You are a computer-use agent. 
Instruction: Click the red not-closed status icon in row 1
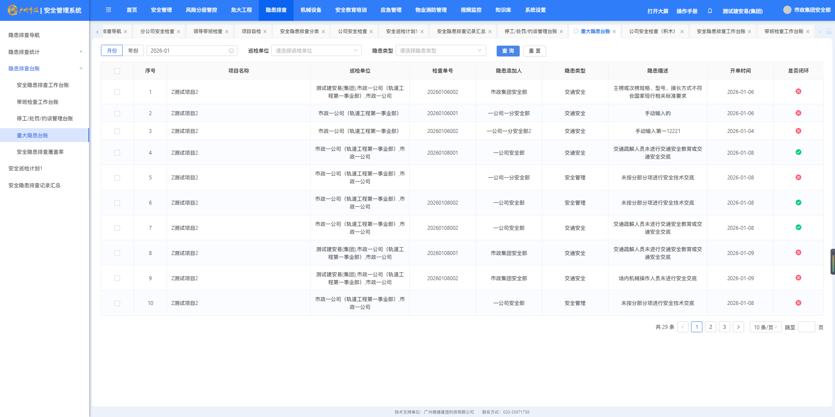click(798, 92)
